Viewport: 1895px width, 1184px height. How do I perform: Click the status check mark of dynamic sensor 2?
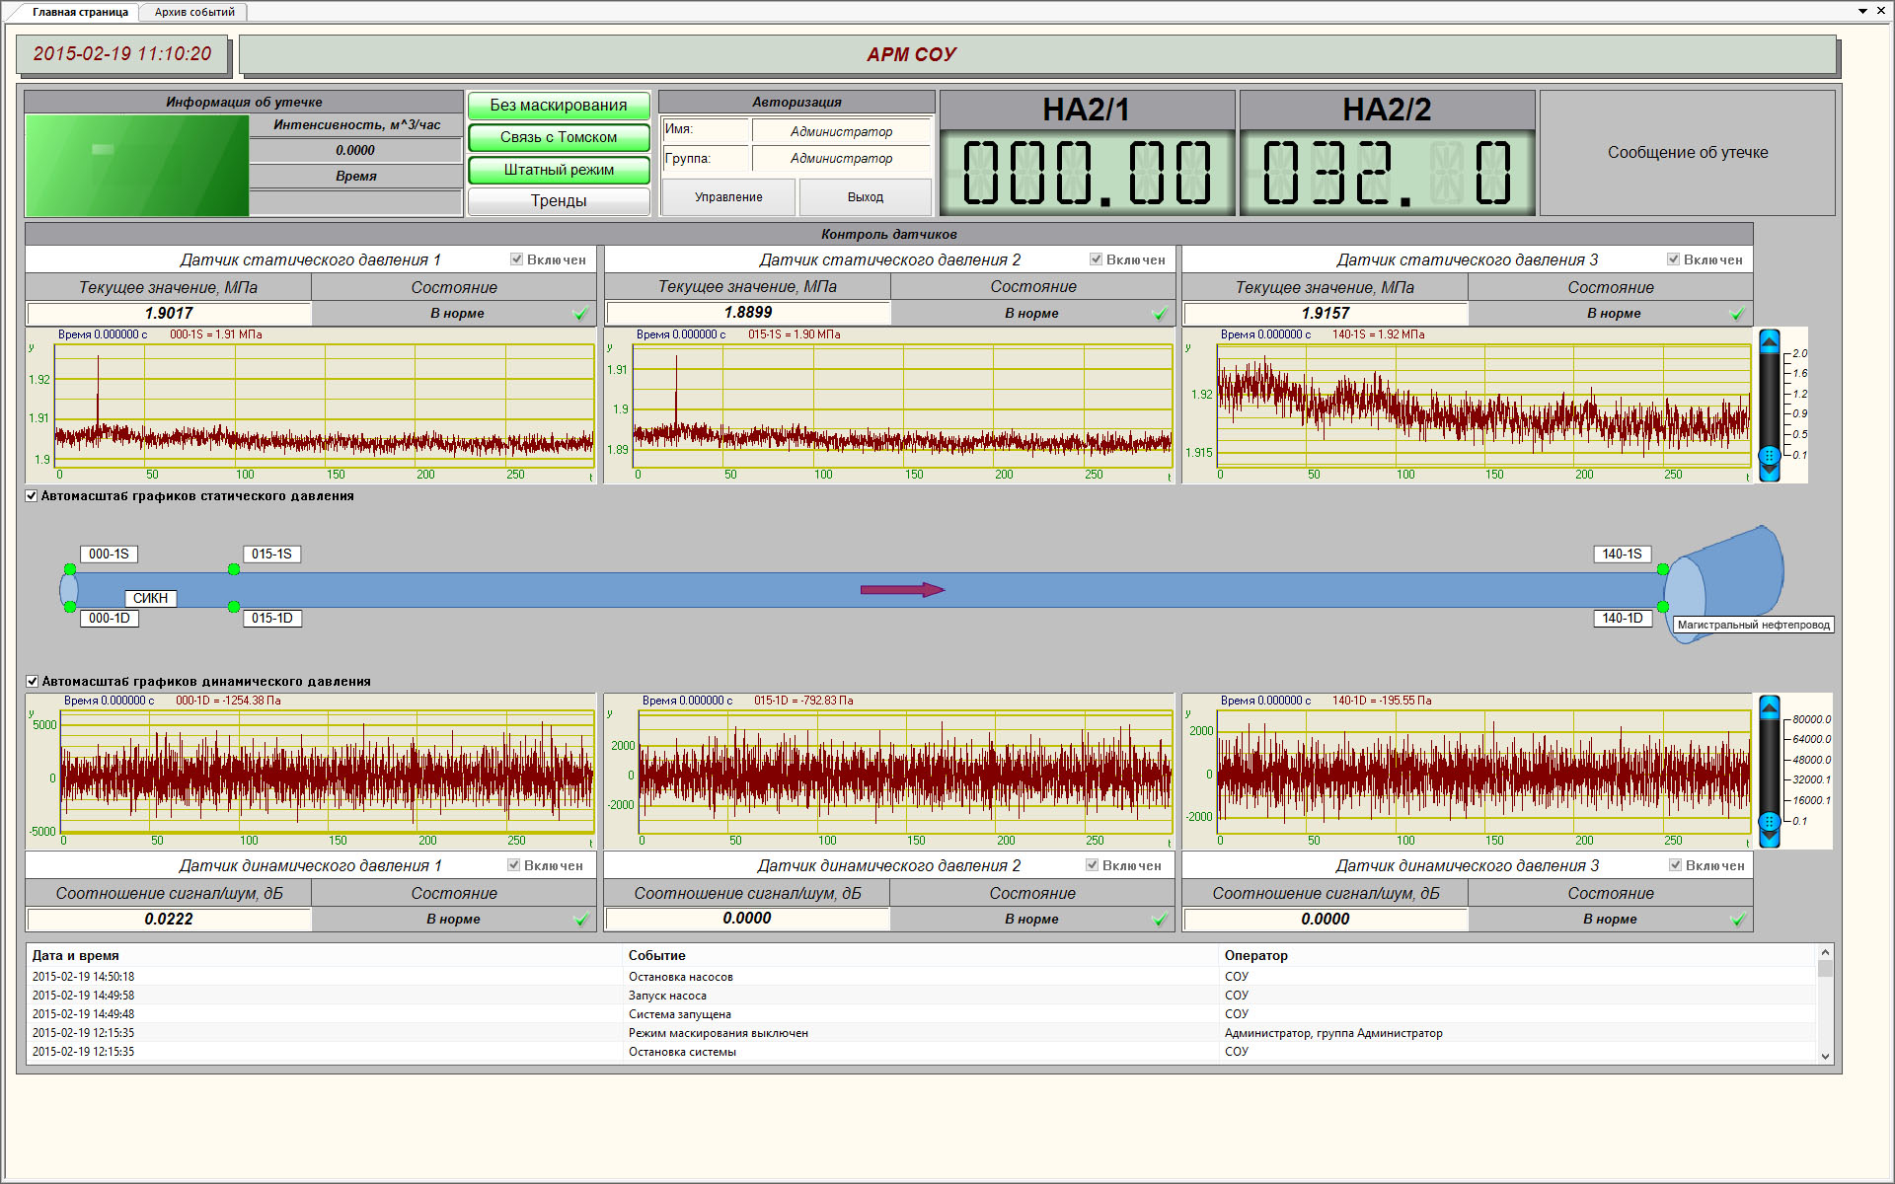1160,920
